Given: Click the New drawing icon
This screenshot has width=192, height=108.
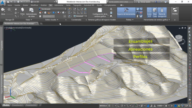Looking at the screenshot, I should 8,2.
